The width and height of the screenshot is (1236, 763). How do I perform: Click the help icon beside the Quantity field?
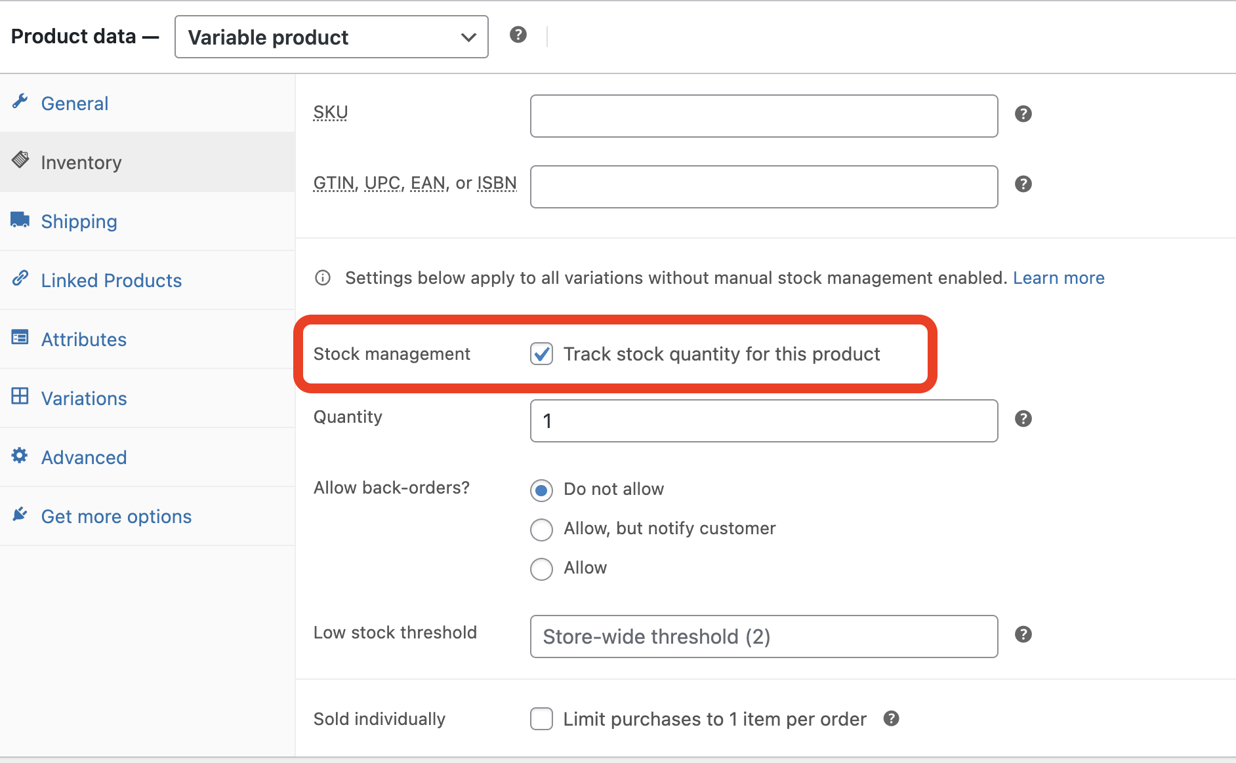click(1023, 419)
